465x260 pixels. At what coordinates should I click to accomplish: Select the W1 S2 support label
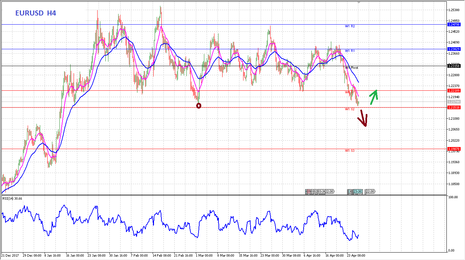coord(350,109)
